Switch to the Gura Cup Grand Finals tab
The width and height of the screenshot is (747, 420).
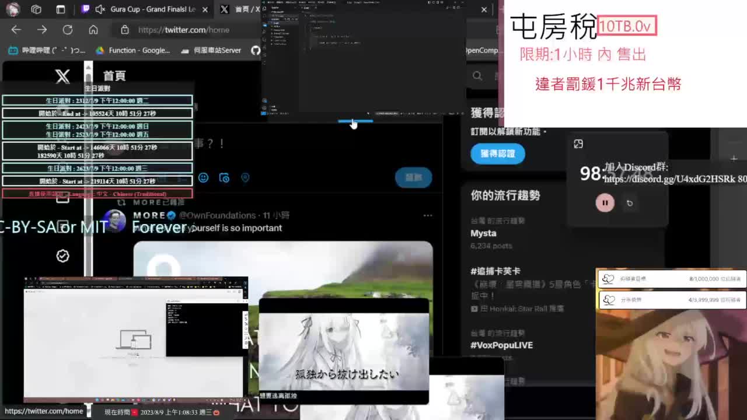click(152, 9)
